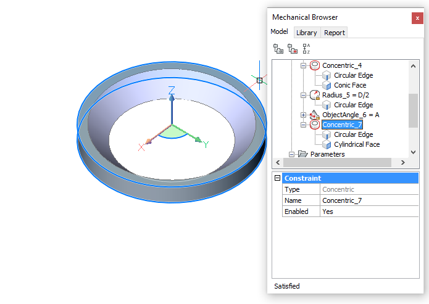Click the tree's vertical scrollbar down arrow
Screen dimensions: 429x304
point(414,153)
